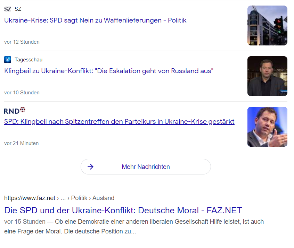The image size is (294, 248).
Task: Click the SZ newspaper logo icon
Action: click(x=8, y=9)
